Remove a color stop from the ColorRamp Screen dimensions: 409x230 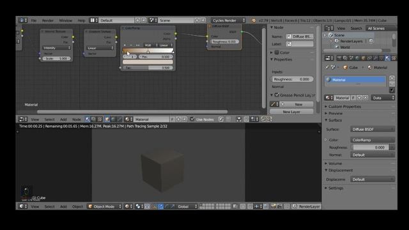131,45
